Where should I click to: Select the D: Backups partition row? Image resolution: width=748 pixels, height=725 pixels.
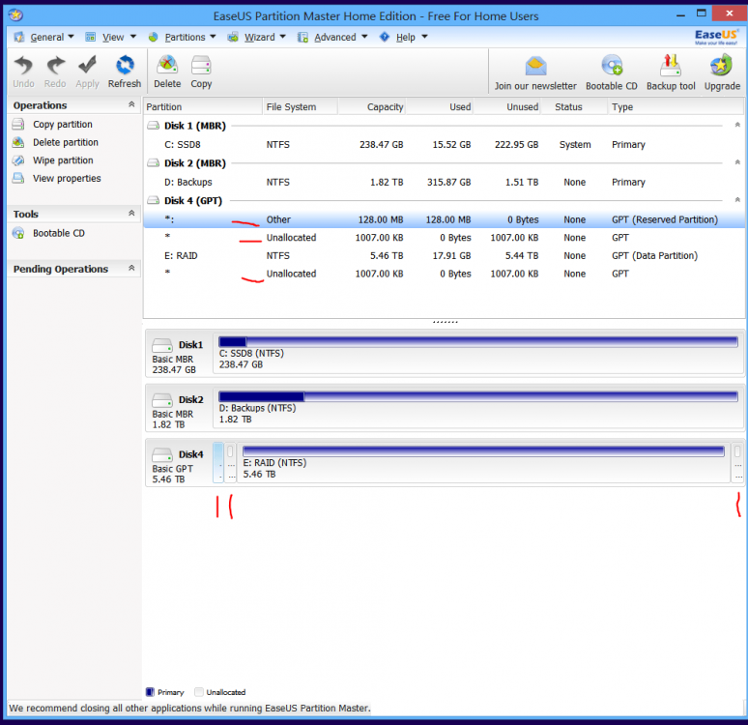pos(444,183)
